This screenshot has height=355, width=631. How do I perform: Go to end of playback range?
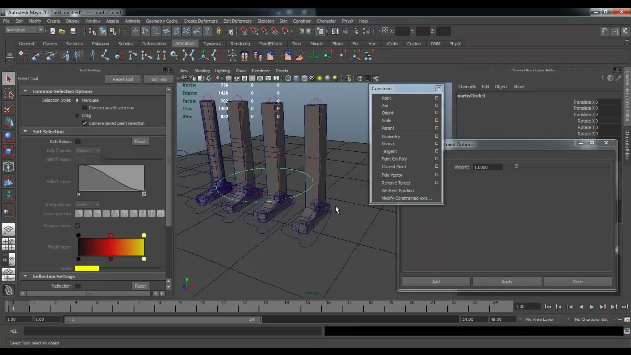pos(625,307)
